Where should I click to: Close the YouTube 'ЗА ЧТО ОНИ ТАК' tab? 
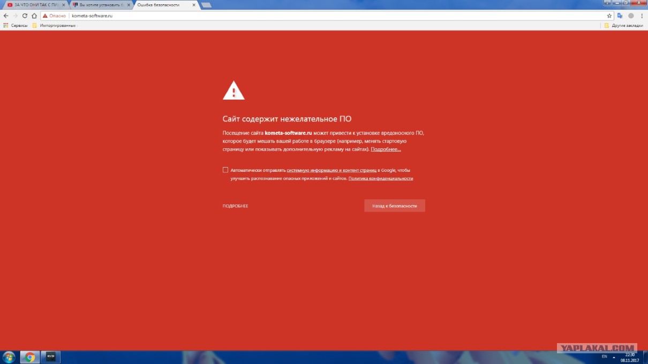pyautogui.click(x=64, y=5)
